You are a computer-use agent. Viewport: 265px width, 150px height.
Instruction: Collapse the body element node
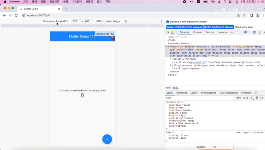[x=169, y=46]
